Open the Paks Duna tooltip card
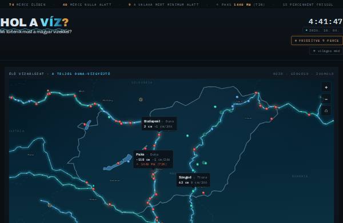 pyautogui.click(x=153, y=160)
